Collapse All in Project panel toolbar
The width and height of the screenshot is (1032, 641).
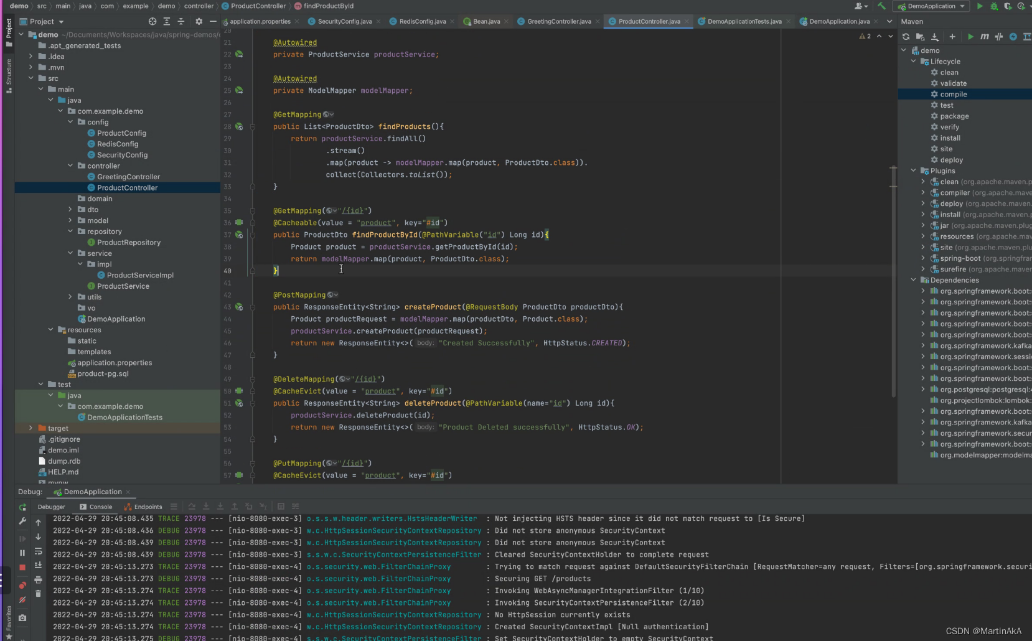click(x=181, y=21)
